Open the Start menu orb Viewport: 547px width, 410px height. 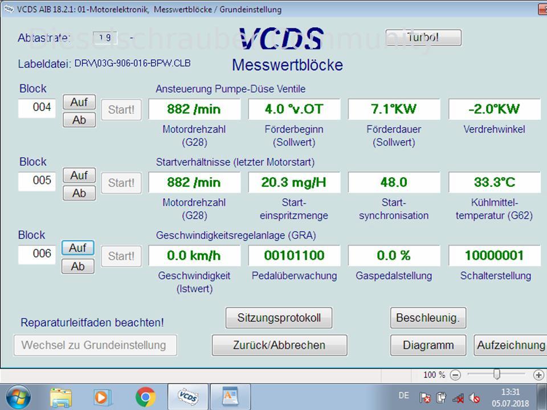pos(18,397)
